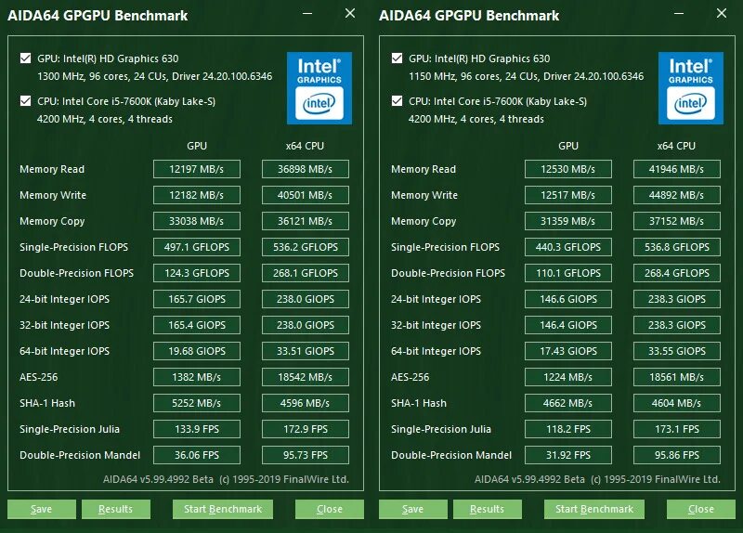
Task: Select the 4596 MB/s SHA-1 result
Action: point(306,403)
